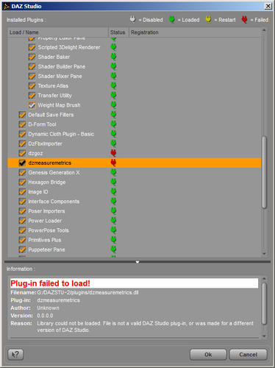Click the status plug icon for Texture Atlas

click(x=113, y=85)
